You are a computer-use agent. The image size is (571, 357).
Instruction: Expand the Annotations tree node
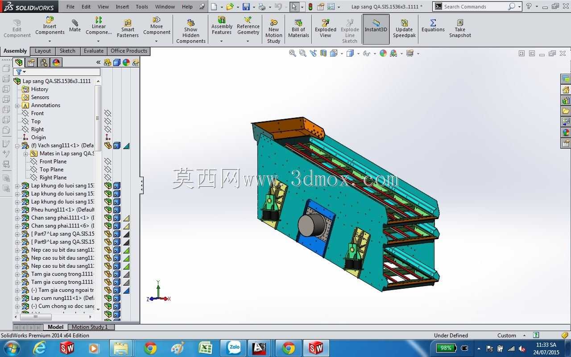point(17,105)
